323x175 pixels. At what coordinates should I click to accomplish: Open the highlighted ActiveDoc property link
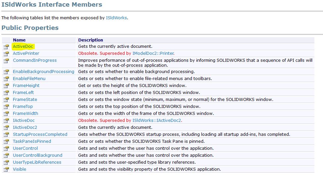tap(23, 46)
